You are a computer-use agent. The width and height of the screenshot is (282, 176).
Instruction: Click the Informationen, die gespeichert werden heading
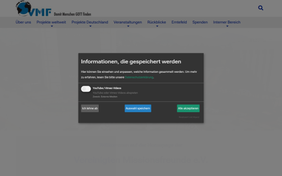[x=131, y=61]
